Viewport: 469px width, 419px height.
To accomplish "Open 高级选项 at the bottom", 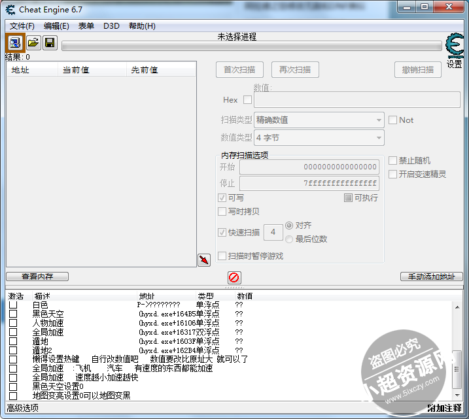I will click(x=23, y=408).
